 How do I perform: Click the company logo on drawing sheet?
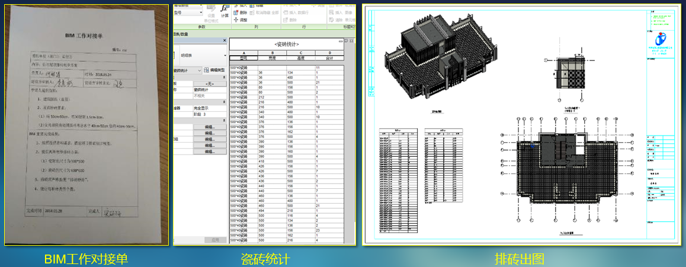pyautogui.click(x=661, y=40)
